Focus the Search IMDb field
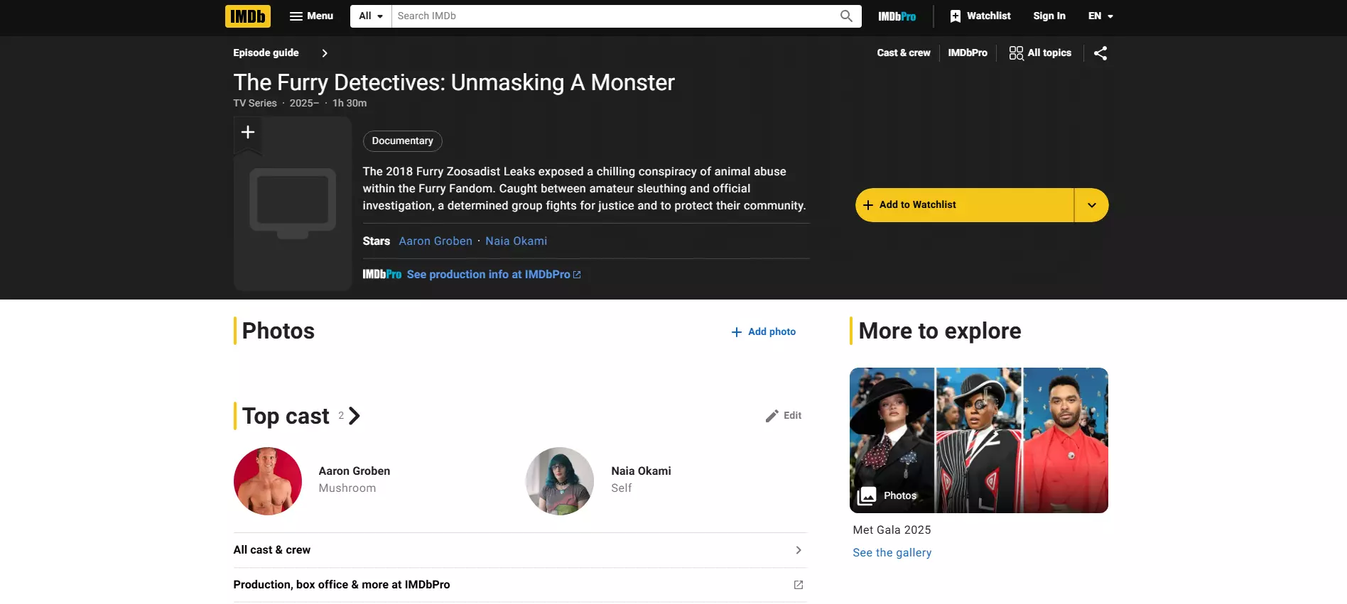Viewport: 1347px width, 604px height. tap(615, 16)
